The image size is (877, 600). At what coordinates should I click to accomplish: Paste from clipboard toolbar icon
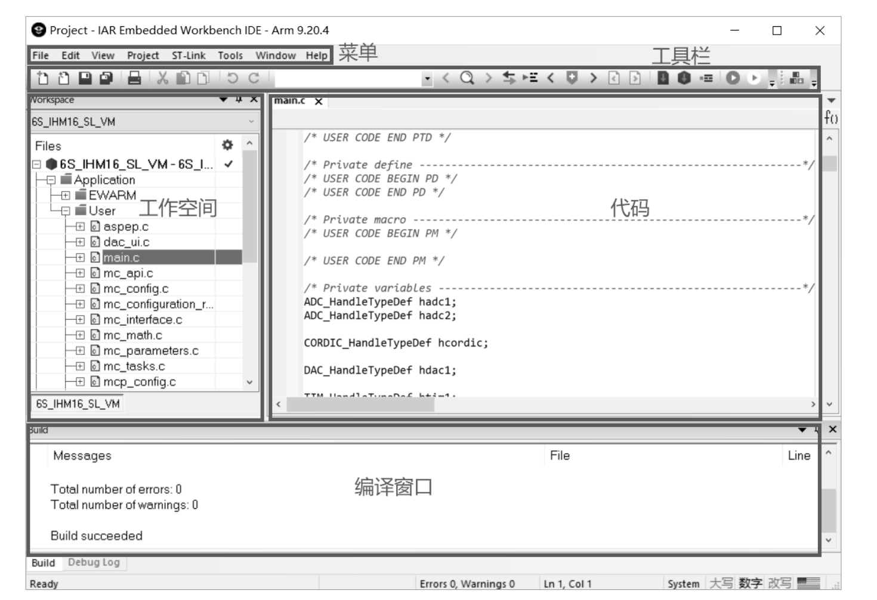click(203, 78)
